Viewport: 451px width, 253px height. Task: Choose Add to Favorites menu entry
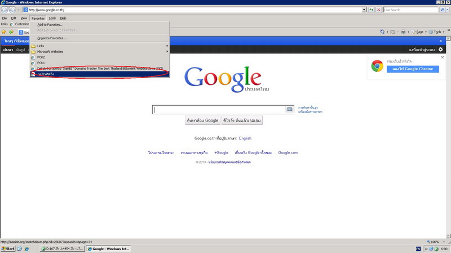click(100, 25)
